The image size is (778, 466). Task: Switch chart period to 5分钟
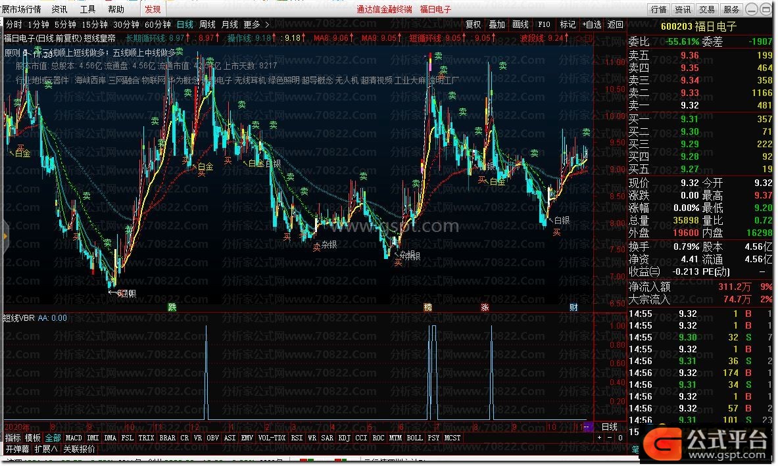point(65,24)
